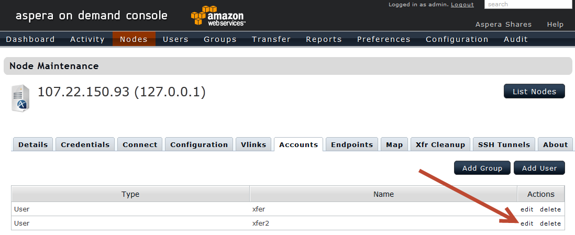This screenshot has height=235, width=575.
Task: Delete the xfer user account
Action: point(550,209)
